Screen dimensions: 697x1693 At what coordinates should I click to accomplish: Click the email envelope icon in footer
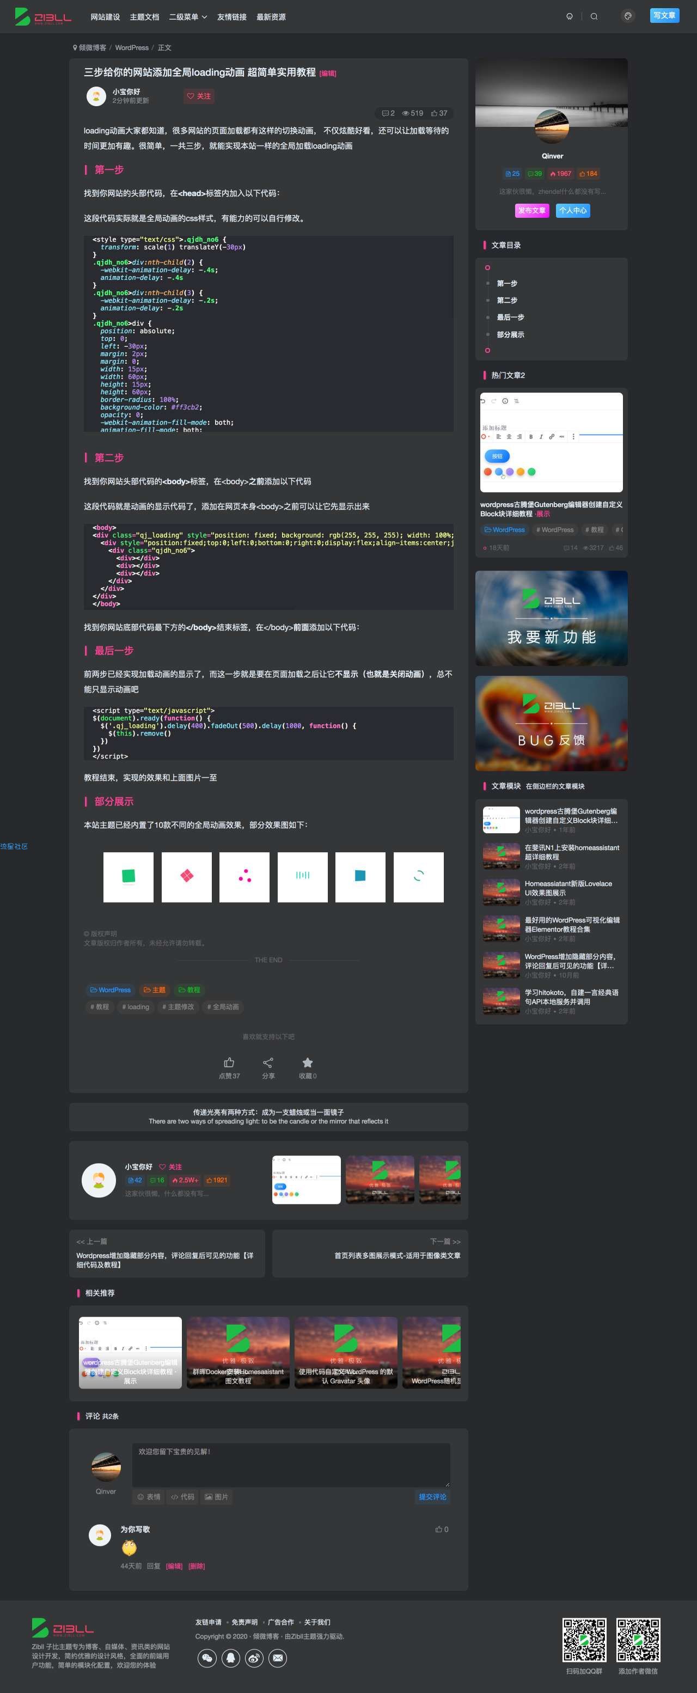[x=278, y=1658]
